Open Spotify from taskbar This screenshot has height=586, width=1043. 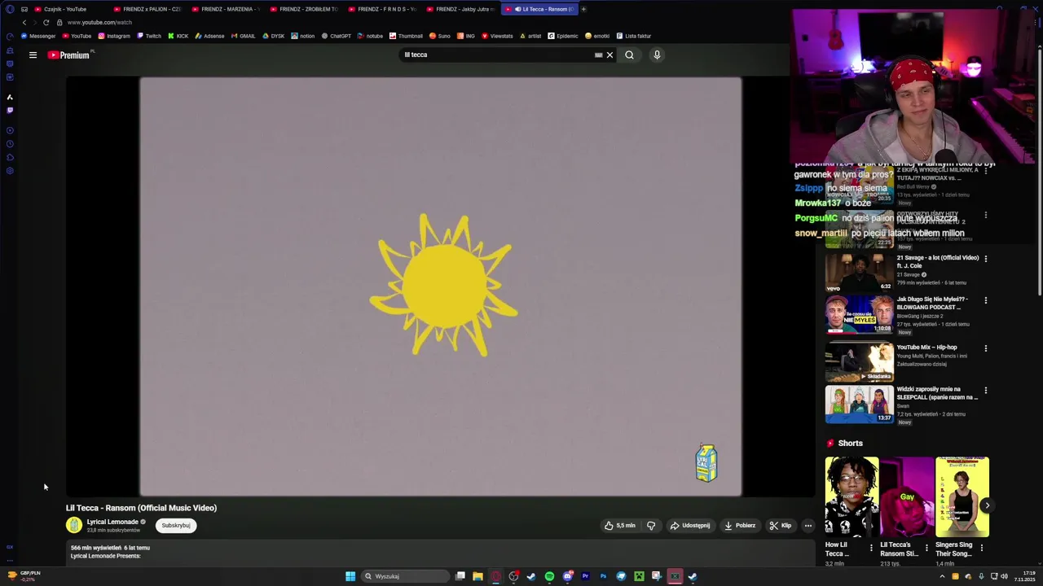pyautogui.click(x=549, y=576)
